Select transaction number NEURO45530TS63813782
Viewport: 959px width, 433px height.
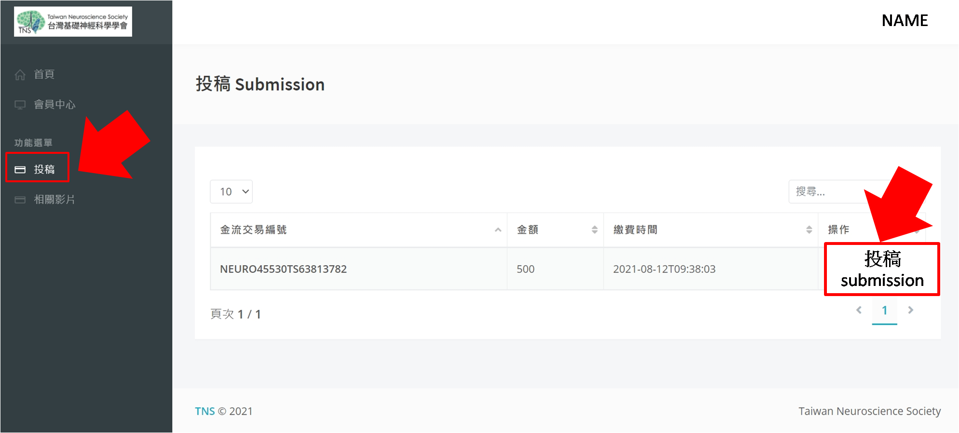pos(284,269)
